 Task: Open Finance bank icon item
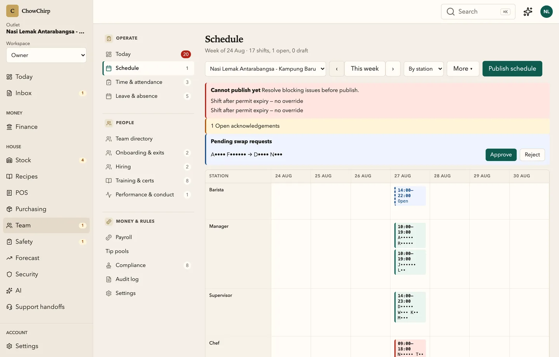(46, 127)
